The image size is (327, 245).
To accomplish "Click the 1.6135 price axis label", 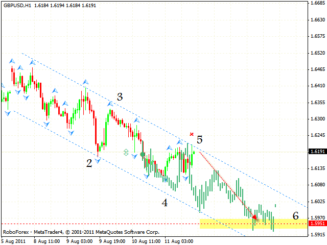I will point(318,168).
